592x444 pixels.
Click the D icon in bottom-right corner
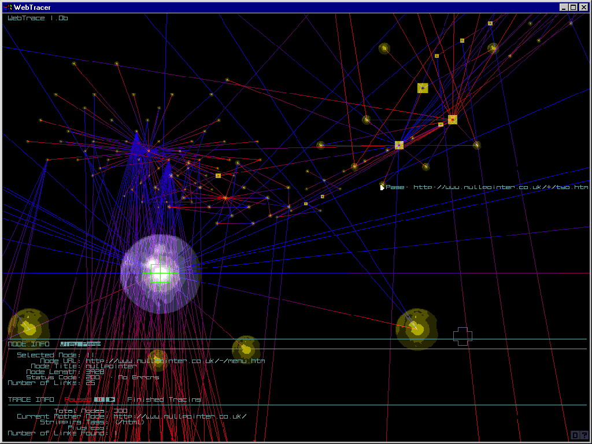(x=575, y=435)
